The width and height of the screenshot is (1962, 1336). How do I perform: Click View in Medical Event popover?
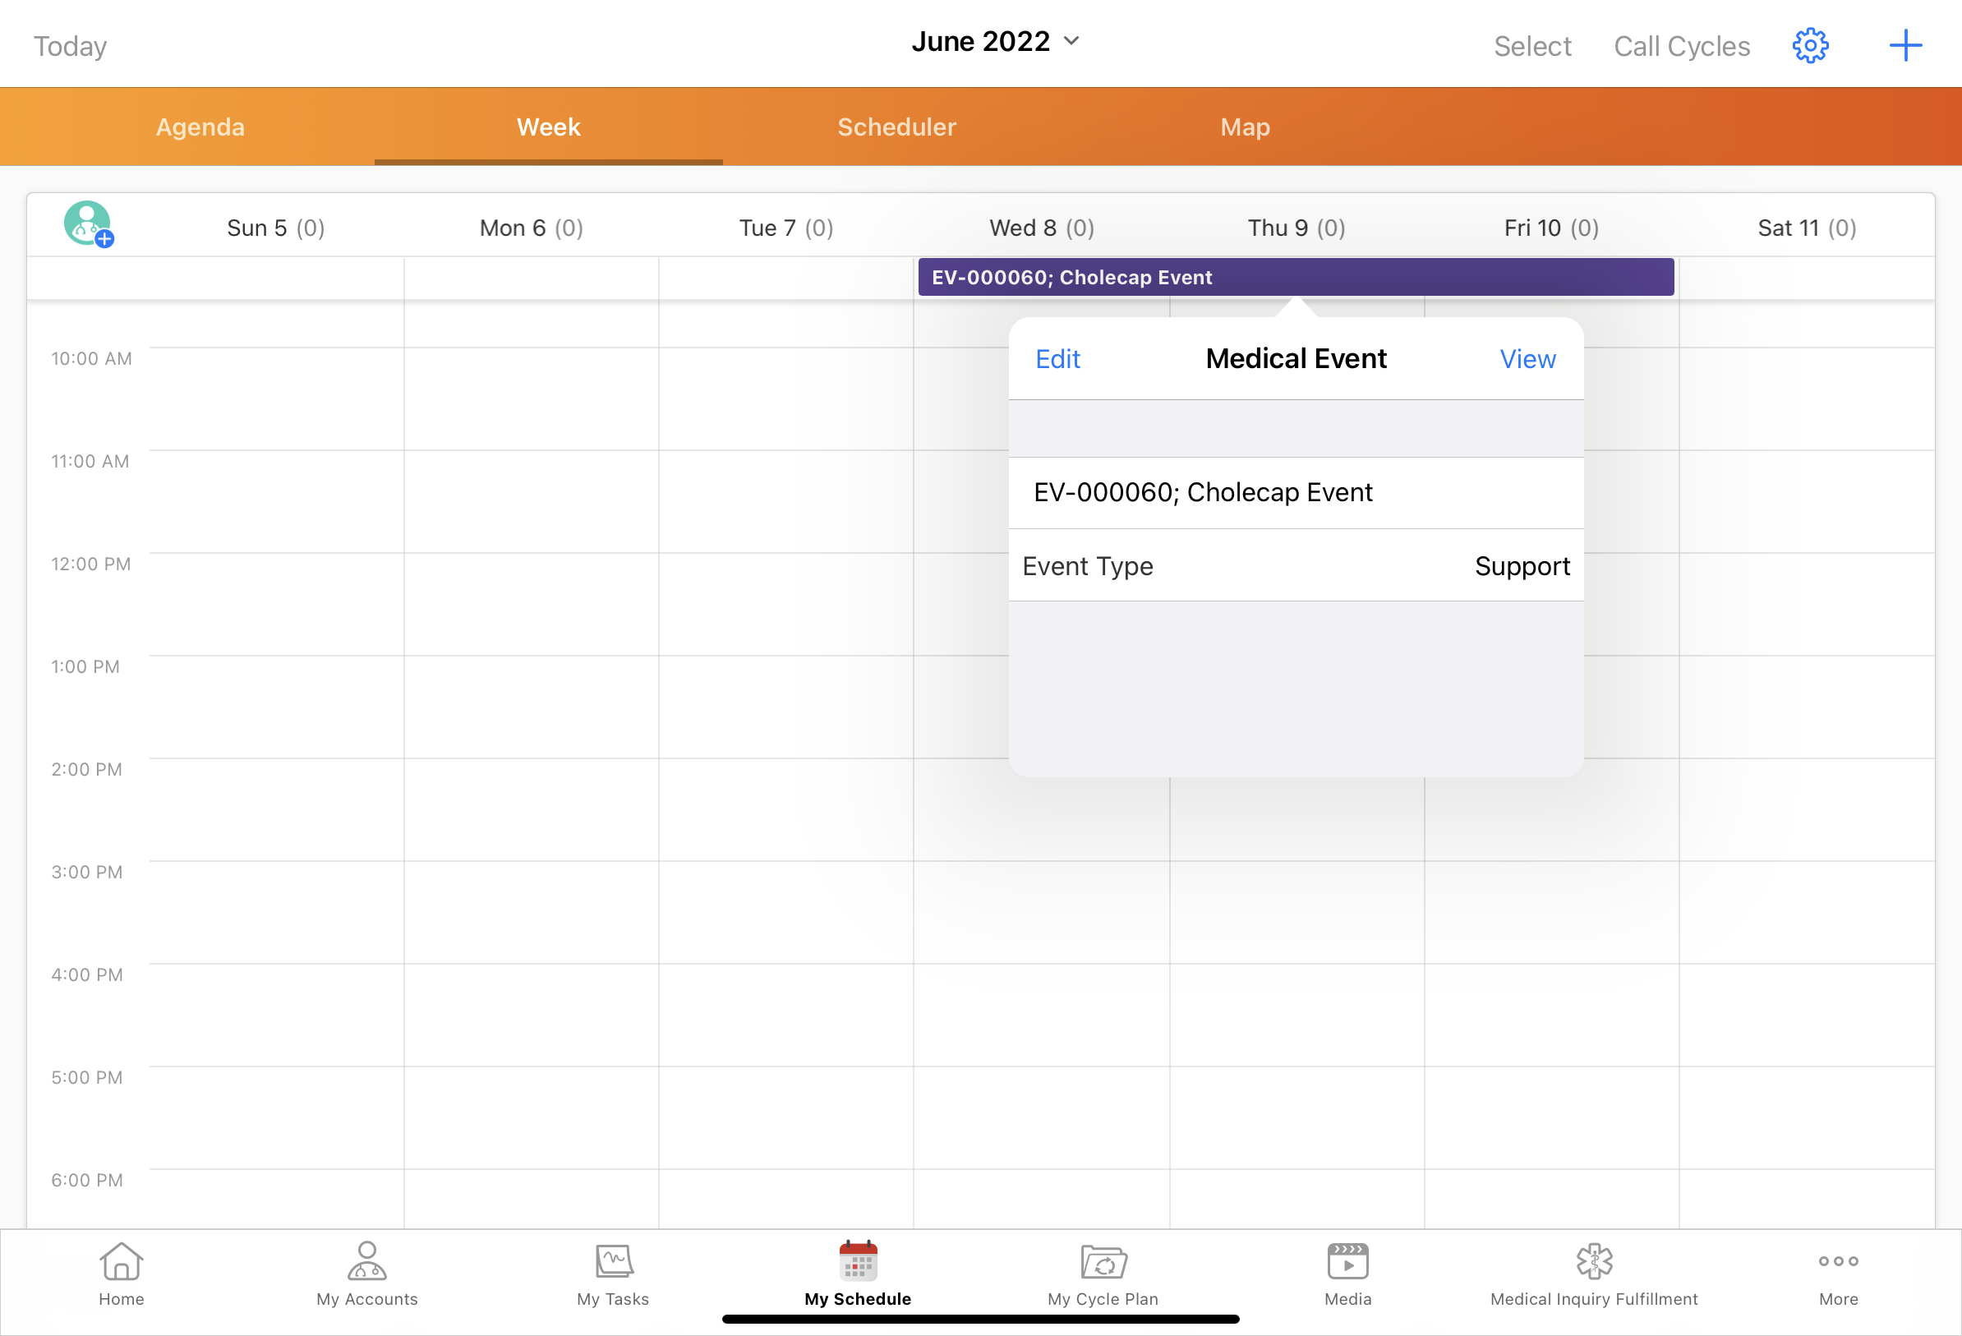click(x=1527, y=359)
